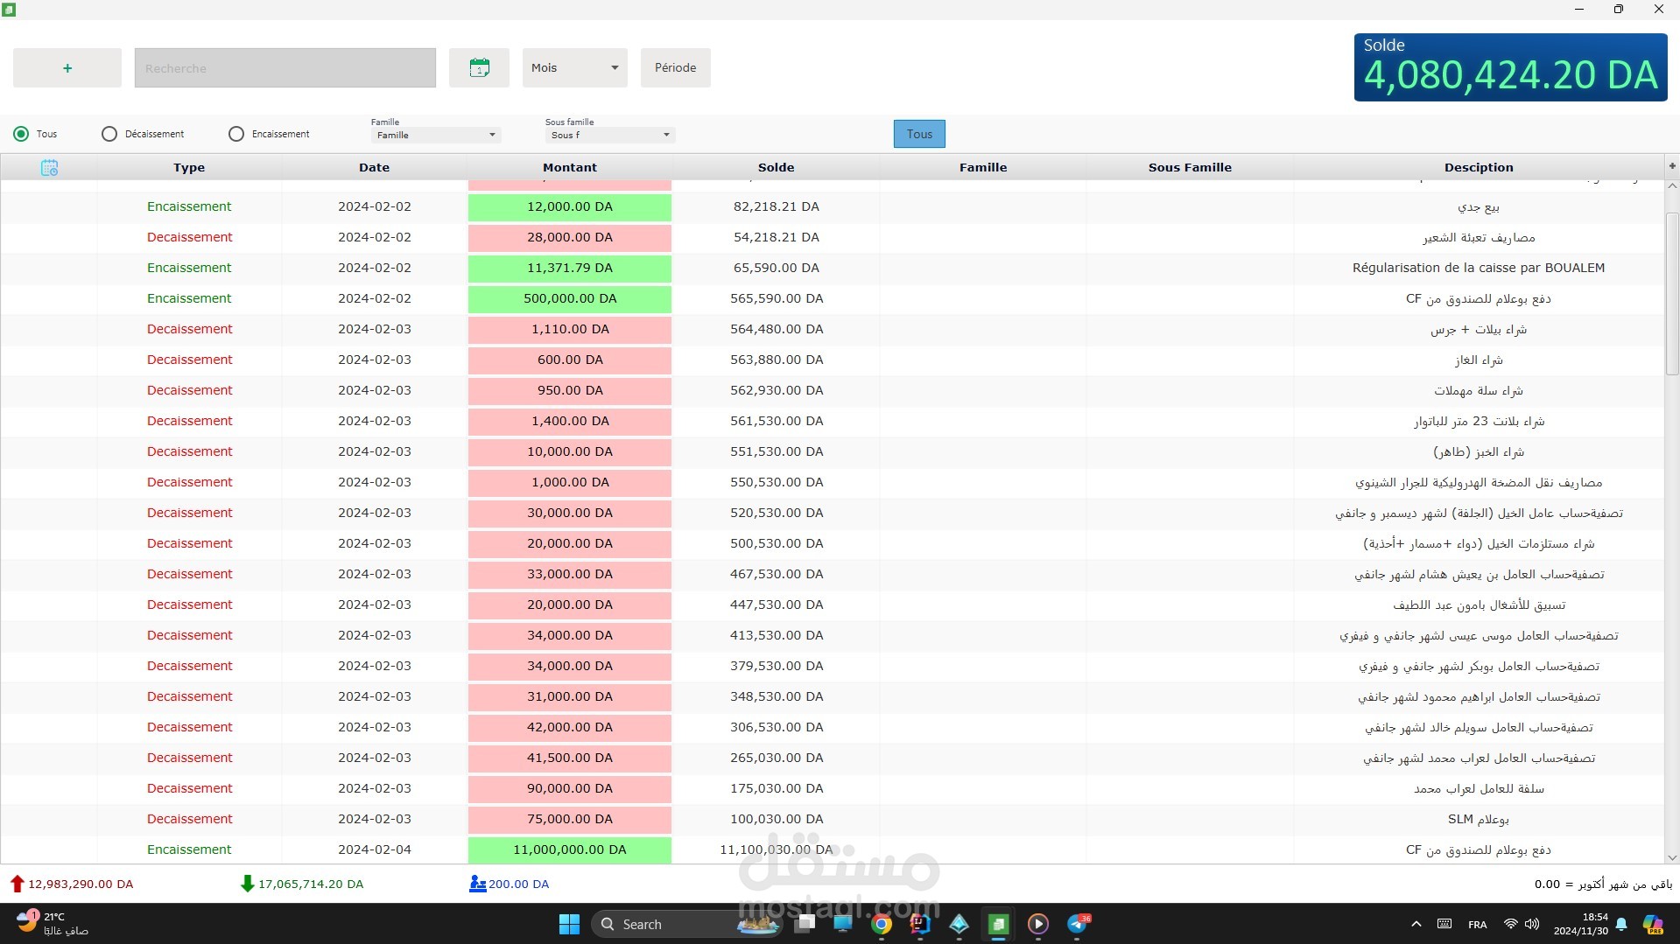Open the media player taskbar icon
The height and width of the screenshot is (944, 1680).
1038,924
